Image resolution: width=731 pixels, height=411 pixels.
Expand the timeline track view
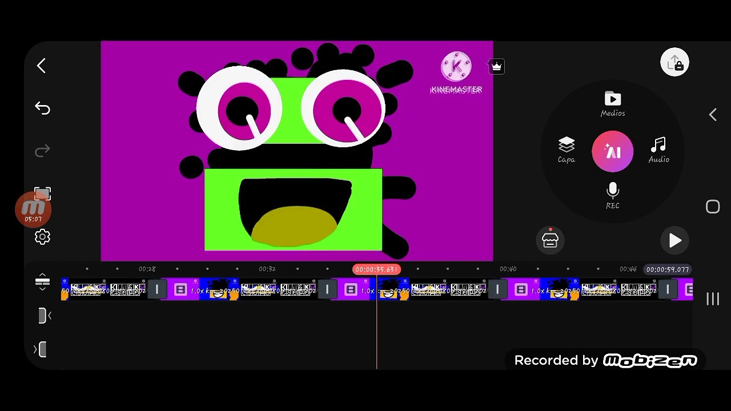point(42,282)
